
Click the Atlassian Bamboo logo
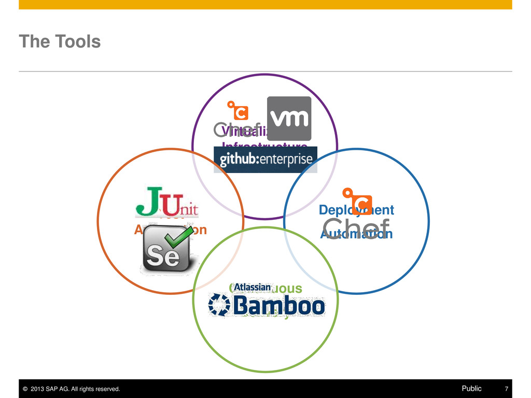[x=267, y=300]
